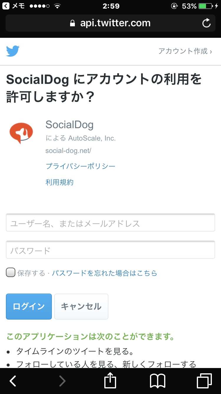
Task: Check the 保存する checkbox
Action: point(11,272)
